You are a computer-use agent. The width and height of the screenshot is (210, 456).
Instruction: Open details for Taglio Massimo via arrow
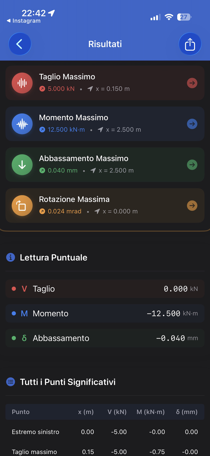[x=192, y=83]
